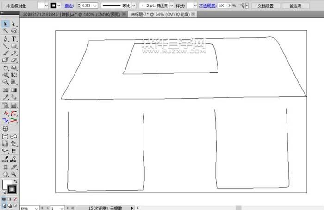324x210 pixels.
Task: Click the opacity value field
Action: click(x=223, y=6)
